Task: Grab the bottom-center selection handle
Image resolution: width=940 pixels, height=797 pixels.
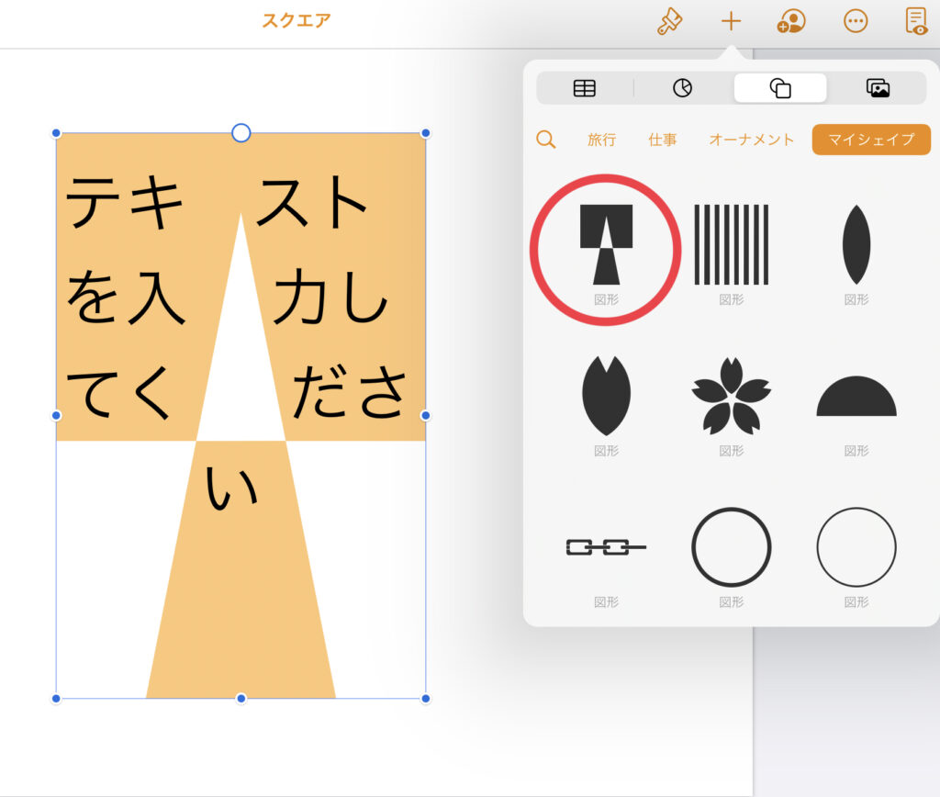Action: 241,699
